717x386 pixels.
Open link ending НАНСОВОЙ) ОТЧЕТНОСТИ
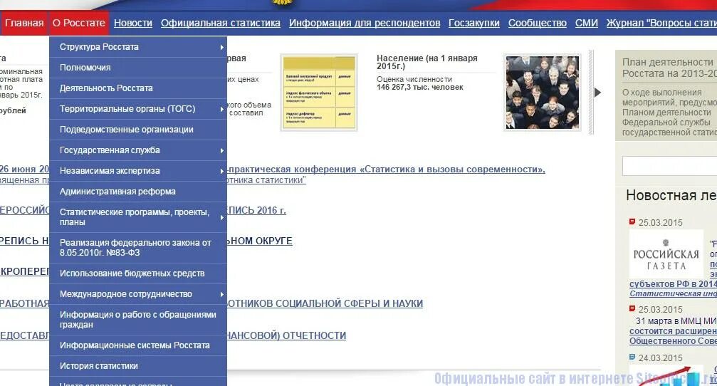pos(286,335)
